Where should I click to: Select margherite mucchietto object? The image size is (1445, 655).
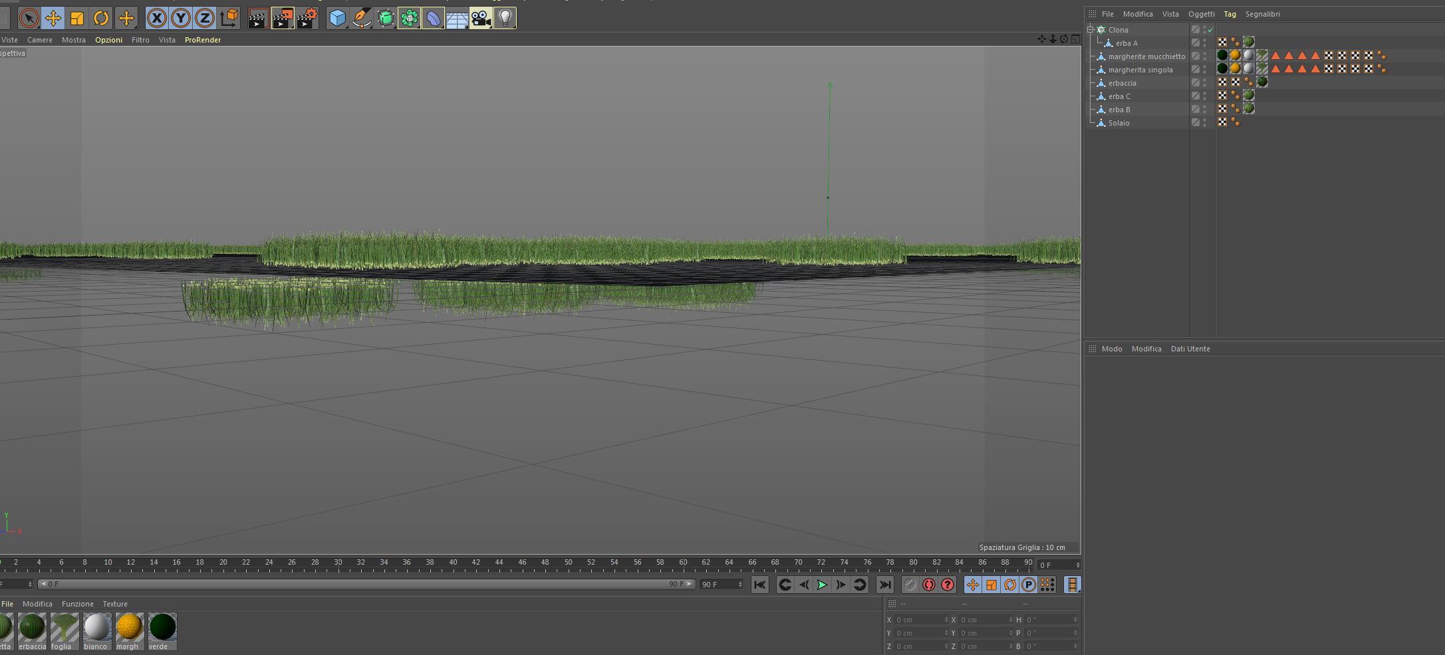click(1146, 56)
